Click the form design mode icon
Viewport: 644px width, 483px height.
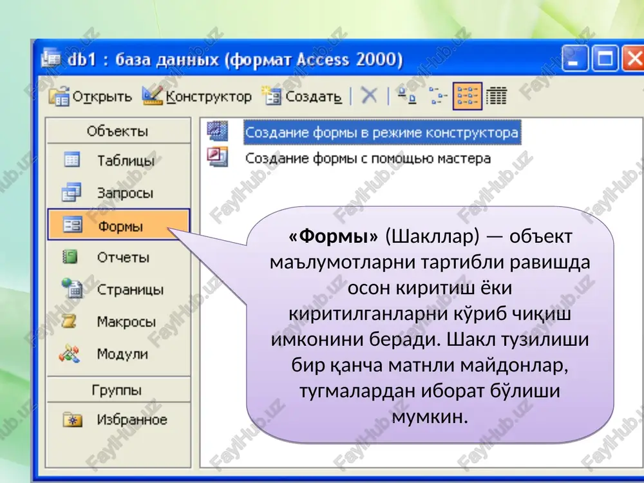pyautogui.click(x=218, y=131)
